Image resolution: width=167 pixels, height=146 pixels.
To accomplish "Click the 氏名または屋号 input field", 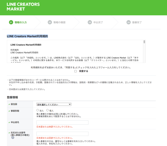I will pos(62,134).
